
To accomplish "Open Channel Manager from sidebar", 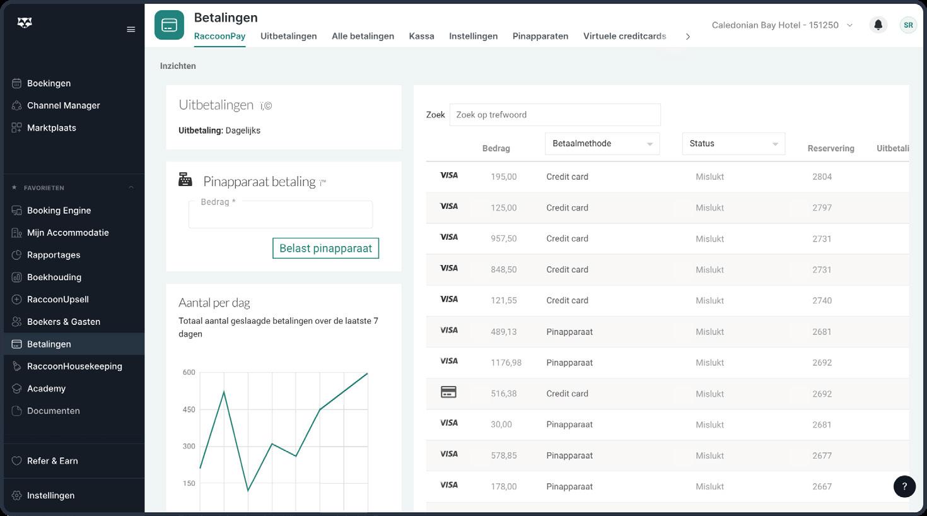I will [x=63, y=105].
